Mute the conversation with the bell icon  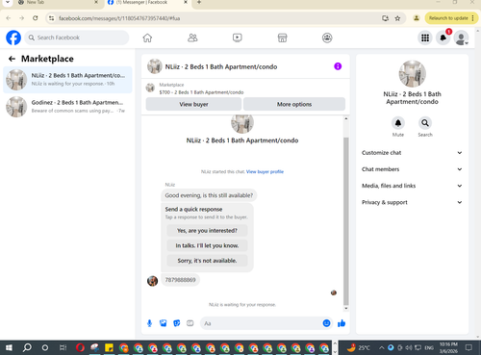tap(398, 123)
